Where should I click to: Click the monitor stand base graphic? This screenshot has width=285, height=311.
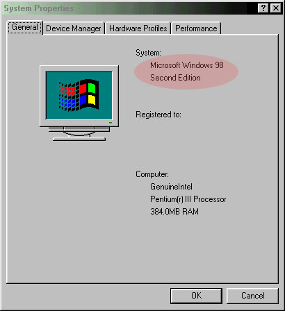coord(79,139)
